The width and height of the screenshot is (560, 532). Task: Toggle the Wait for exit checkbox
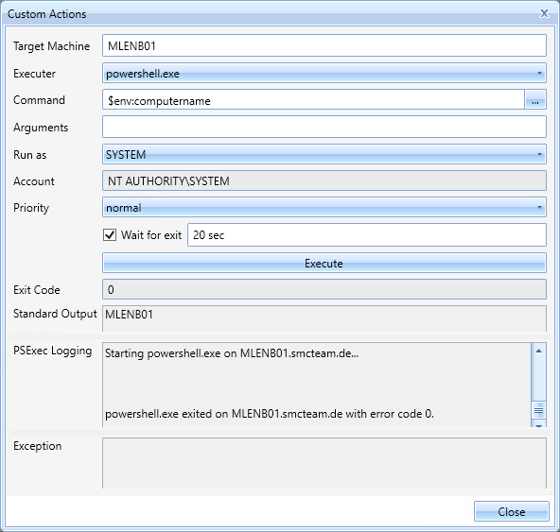110,234
